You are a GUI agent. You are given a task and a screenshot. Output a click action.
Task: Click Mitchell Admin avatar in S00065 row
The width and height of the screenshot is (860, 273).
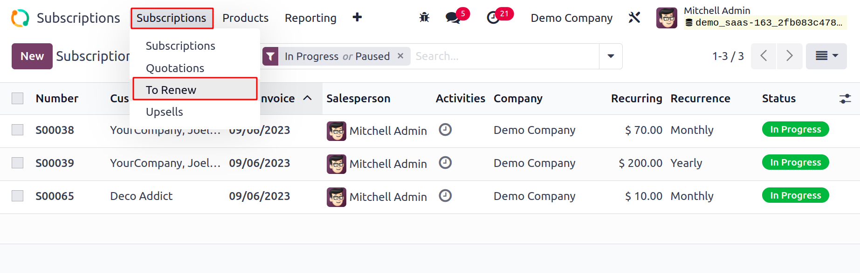337,197
